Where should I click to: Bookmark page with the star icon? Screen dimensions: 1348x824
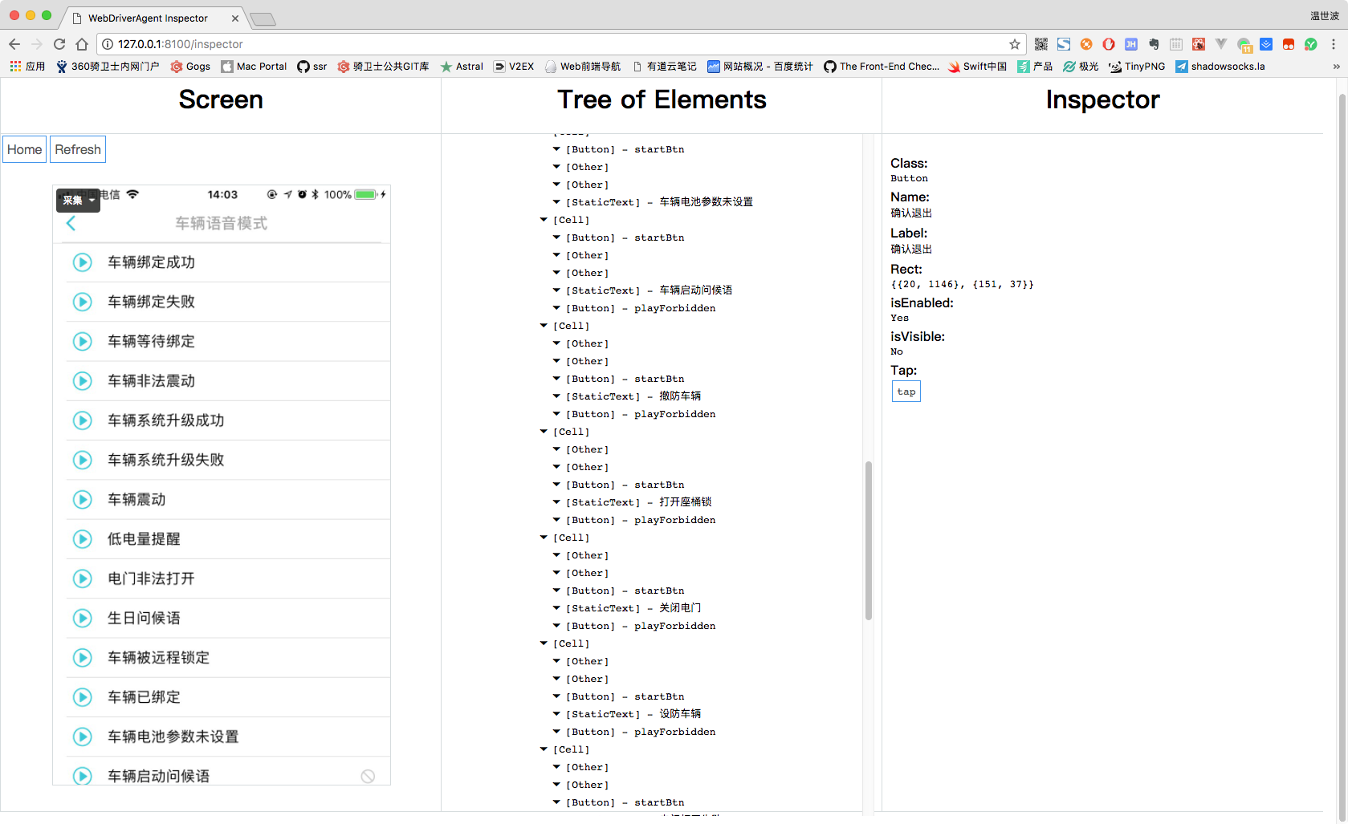1015,44
